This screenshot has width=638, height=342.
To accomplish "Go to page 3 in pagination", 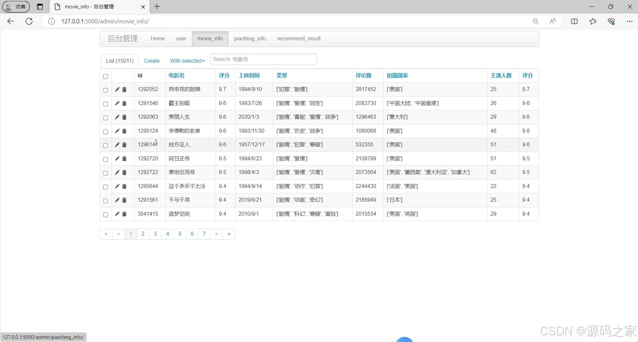I will 155,234.
